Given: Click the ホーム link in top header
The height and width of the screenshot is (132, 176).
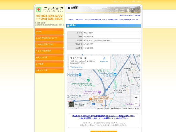Looking at the screenshot, I should 116,1.
